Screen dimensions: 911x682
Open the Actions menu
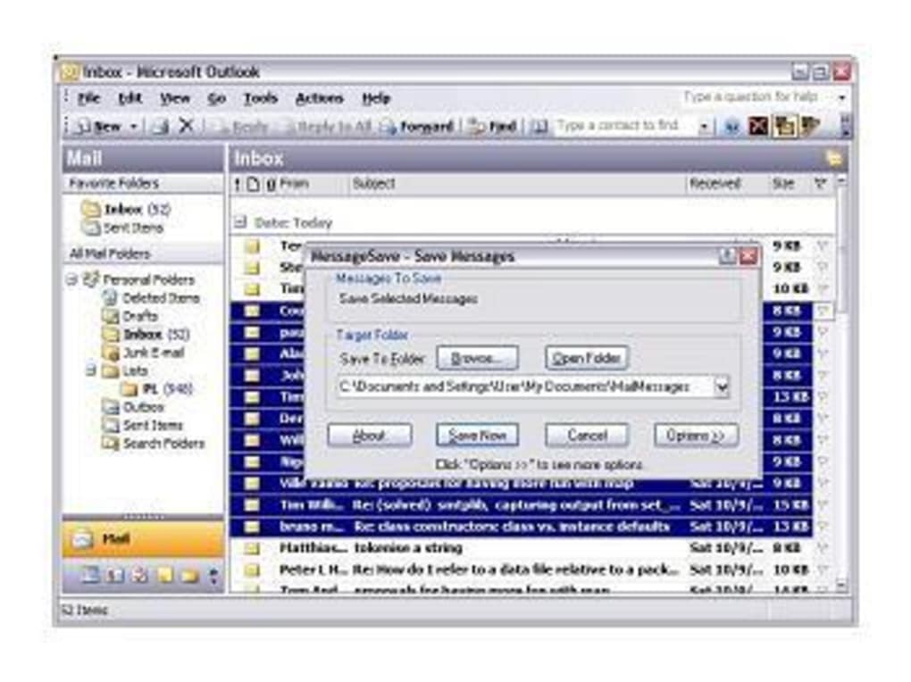pos(319,98)
